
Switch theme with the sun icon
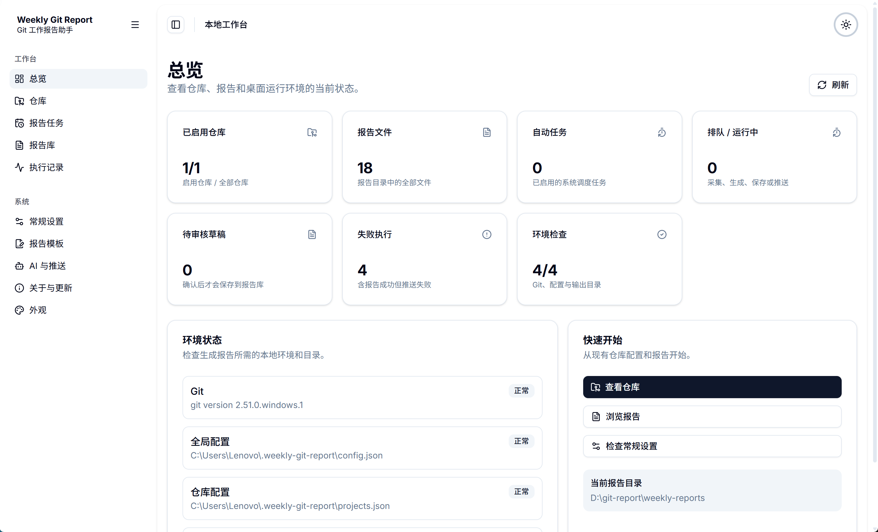click(846, 25)
